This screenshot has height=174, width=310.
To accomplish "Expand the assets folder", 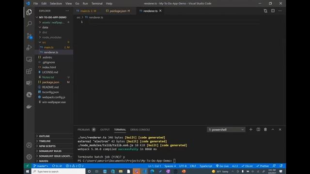I will point(54,23).
